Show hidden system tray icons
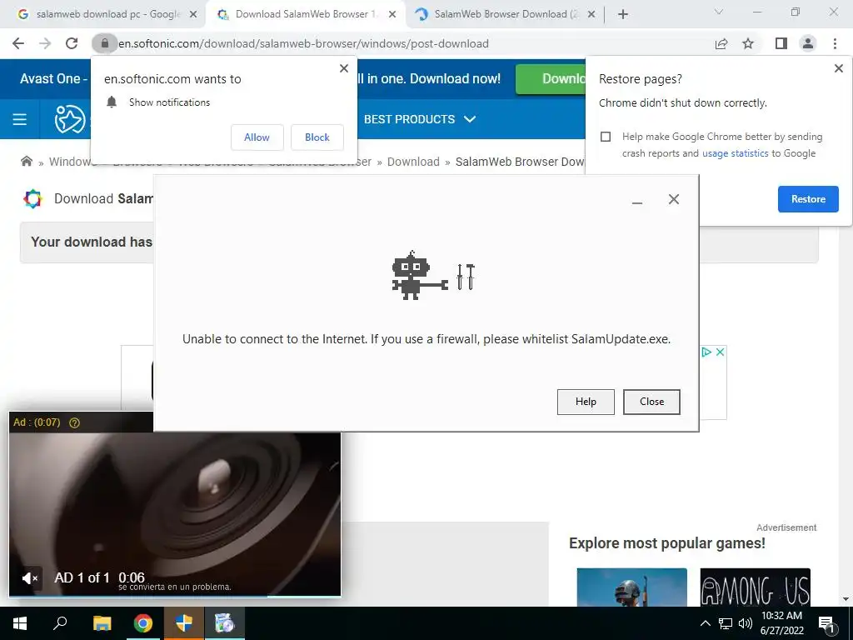The height and width of the screenshot is (640, 853). (x=705, y=623)
